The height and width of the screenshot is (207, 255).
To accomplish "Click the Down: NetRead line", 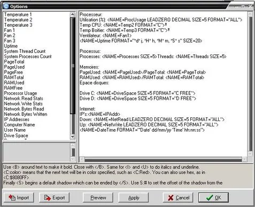I will (x=152, y=120).
